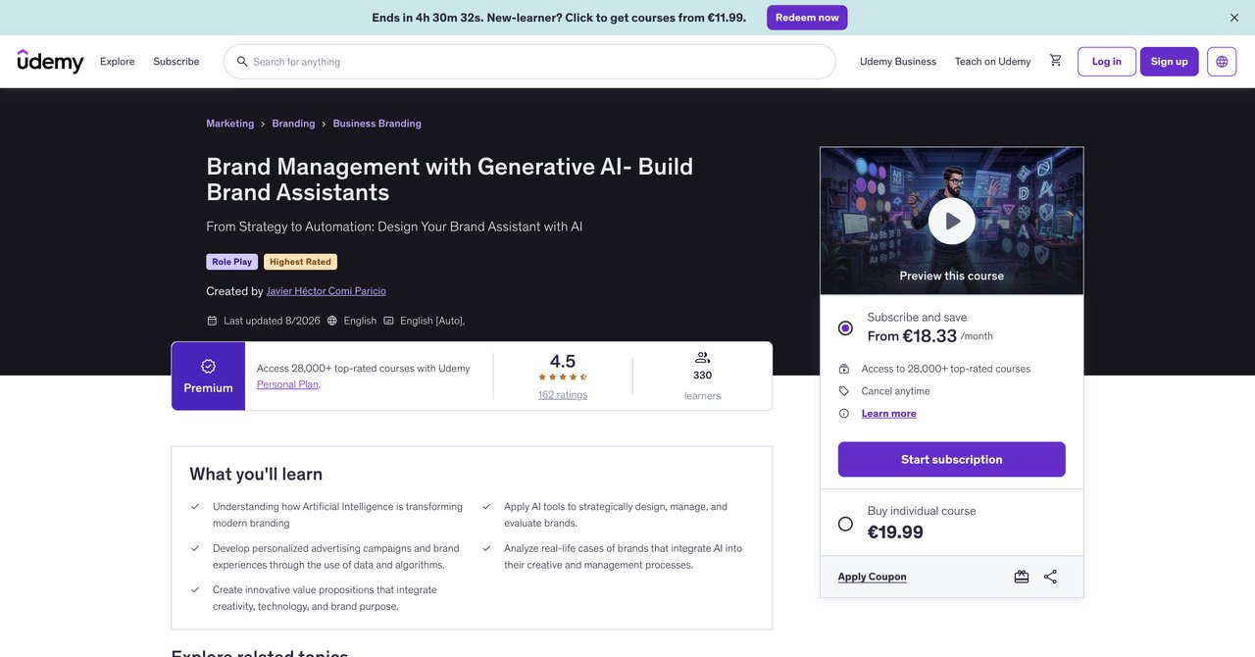The width and height of the screenshot is (1255, 657).
Task: Click the star rating icons
Action: 563,378
